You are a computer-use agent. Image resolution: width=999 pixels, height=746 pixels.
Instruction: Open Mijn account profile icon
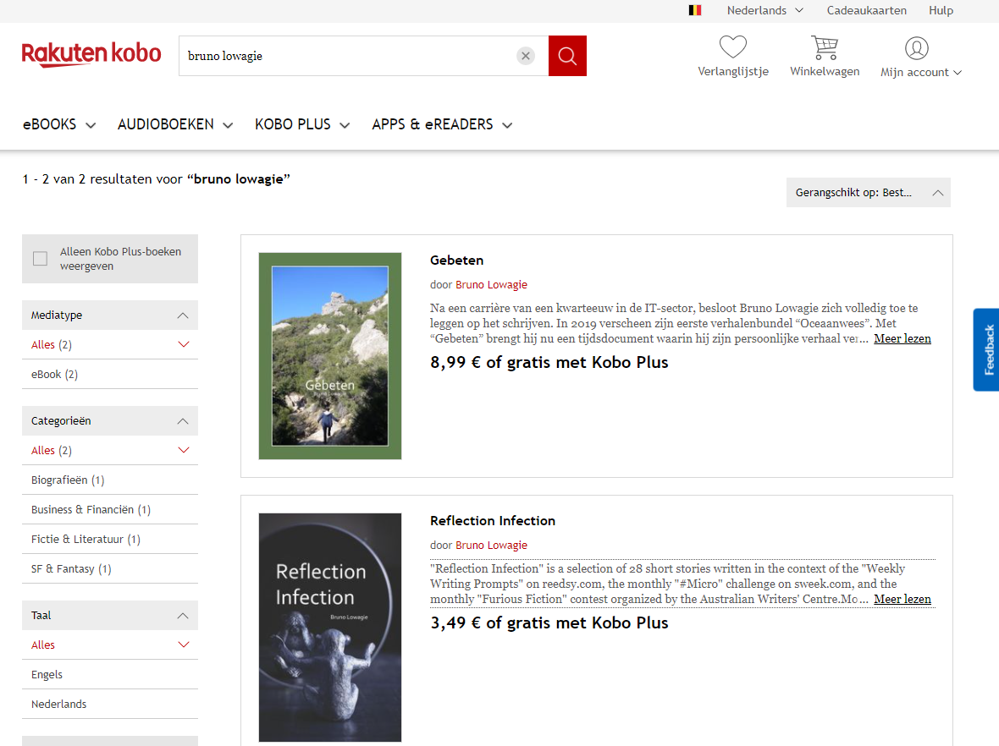(x=916, y=47)
